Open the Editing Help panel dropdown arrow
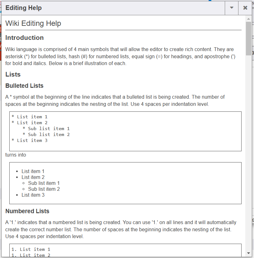The height and width of the screenshot is (258, 254). (232, 8)
